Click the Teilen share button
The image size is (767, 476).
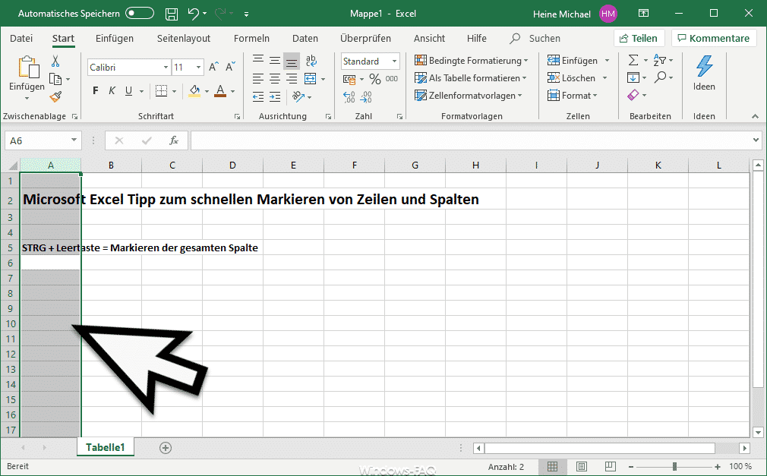(x=639, y=38)
